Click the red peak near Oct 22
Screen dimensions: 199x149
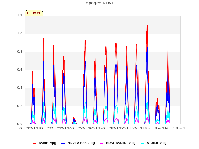pos(43,38)
